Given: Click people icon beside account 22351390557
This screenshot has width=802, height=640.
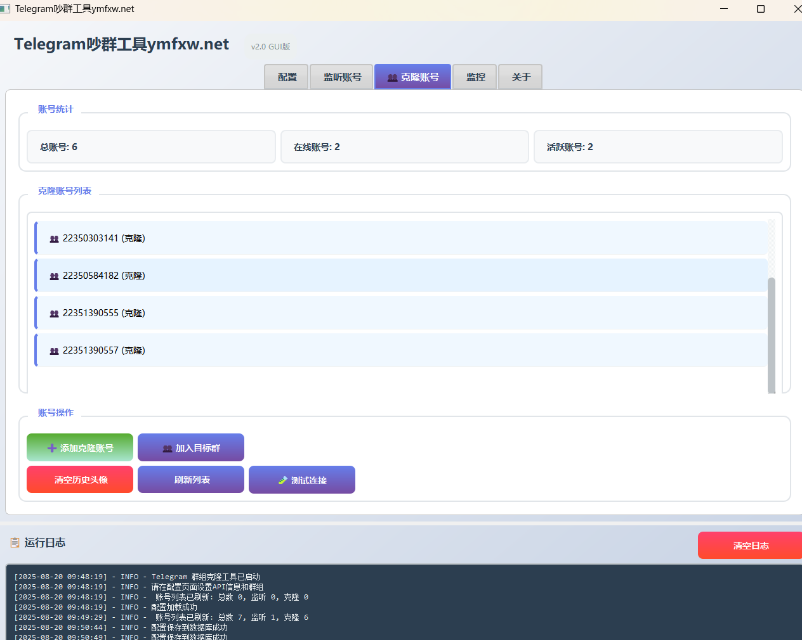Looking at the screenshot, I should (x=54, y=351).
